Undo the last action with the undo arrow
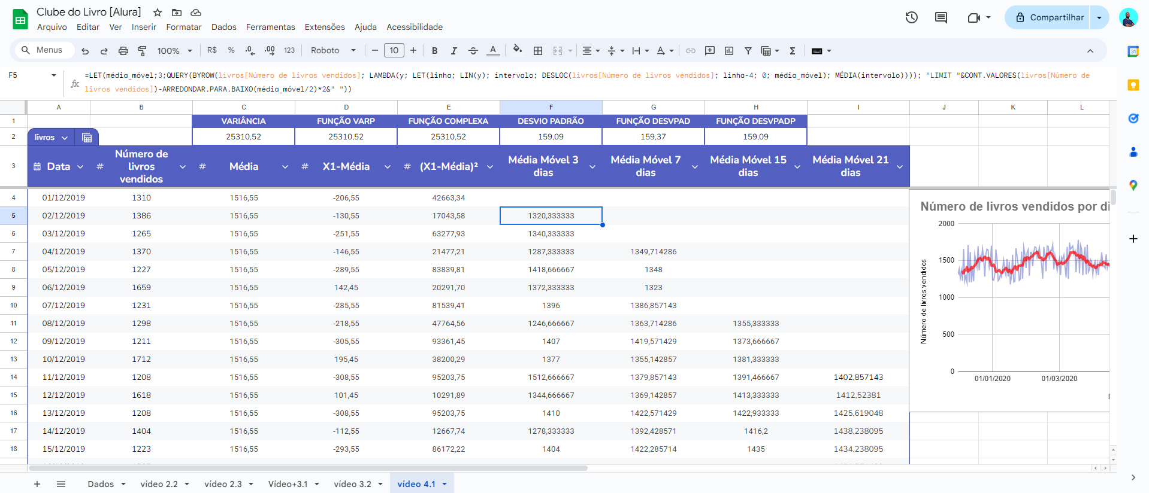The height and width of the screenshot is (493, 1149). click(x=85, y=51)
